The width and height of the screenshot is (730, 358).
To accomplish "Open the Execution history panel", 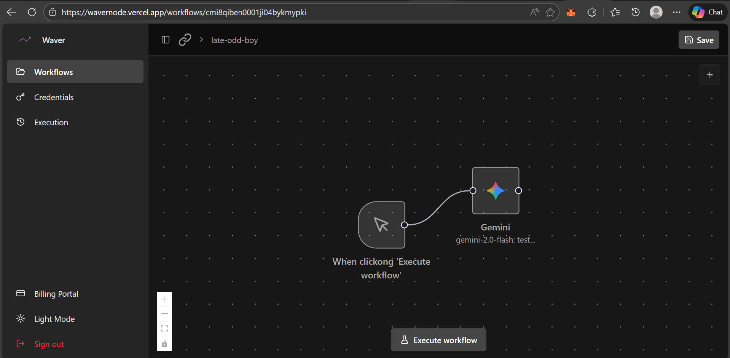I will [51, 122].
